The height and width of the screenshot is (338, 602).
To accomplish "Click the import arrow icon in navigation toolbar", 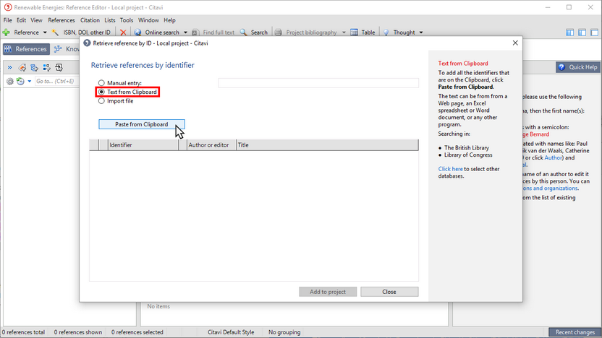I will coord(59,68).
